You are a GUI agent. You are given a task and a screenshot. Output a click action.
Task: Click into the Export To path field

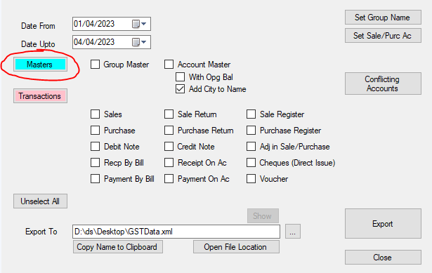coord(176,232)
